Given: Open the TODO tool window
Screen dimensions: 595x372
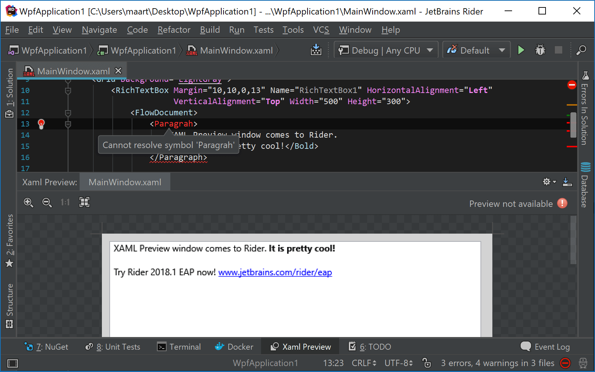Looking at the screenshot, I should (370, 347).
